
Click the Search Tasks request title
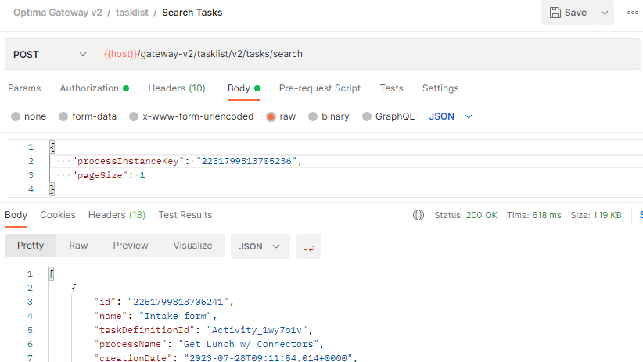point(192,13)
